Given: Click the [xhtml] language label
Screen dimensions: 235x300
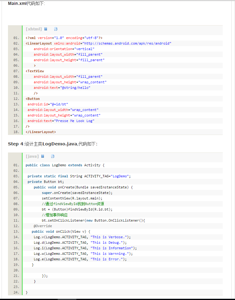Looking at the screenshot, I should click(x=34, y=29).
